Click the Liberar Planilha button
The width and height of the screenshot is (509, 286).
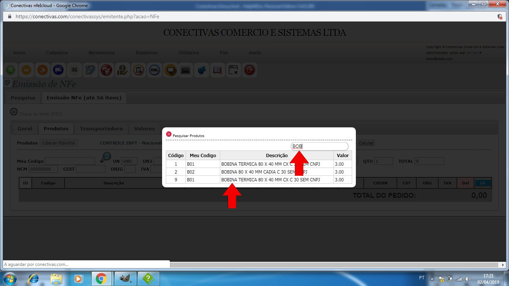[x=59, y=143]
